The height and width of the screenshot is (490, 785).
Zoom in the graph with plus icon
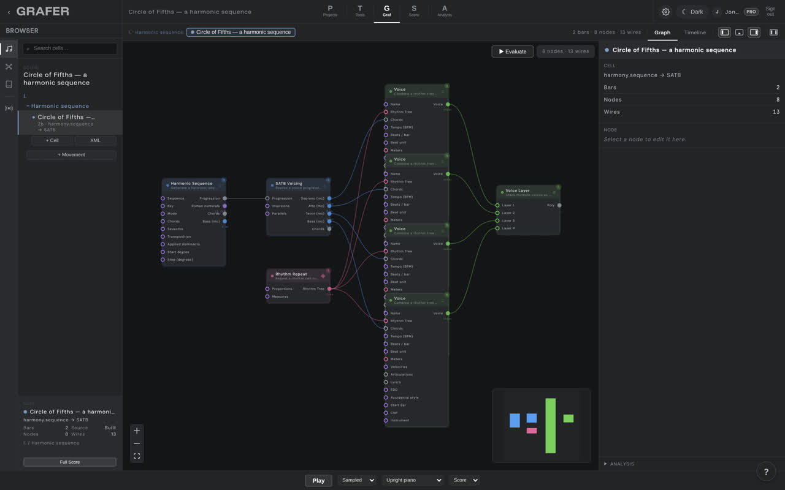137,431
